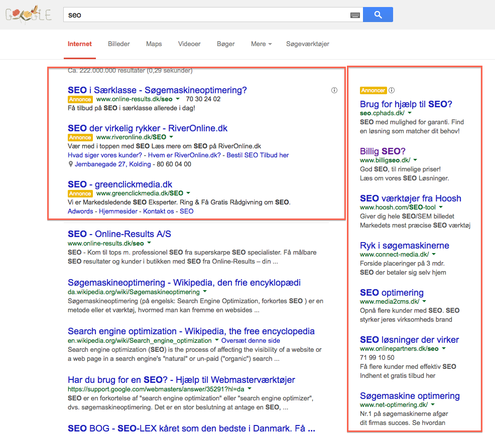
Task: Click 'Hvad siger vores kunder?' sitelink
Action: pos(105,155)
